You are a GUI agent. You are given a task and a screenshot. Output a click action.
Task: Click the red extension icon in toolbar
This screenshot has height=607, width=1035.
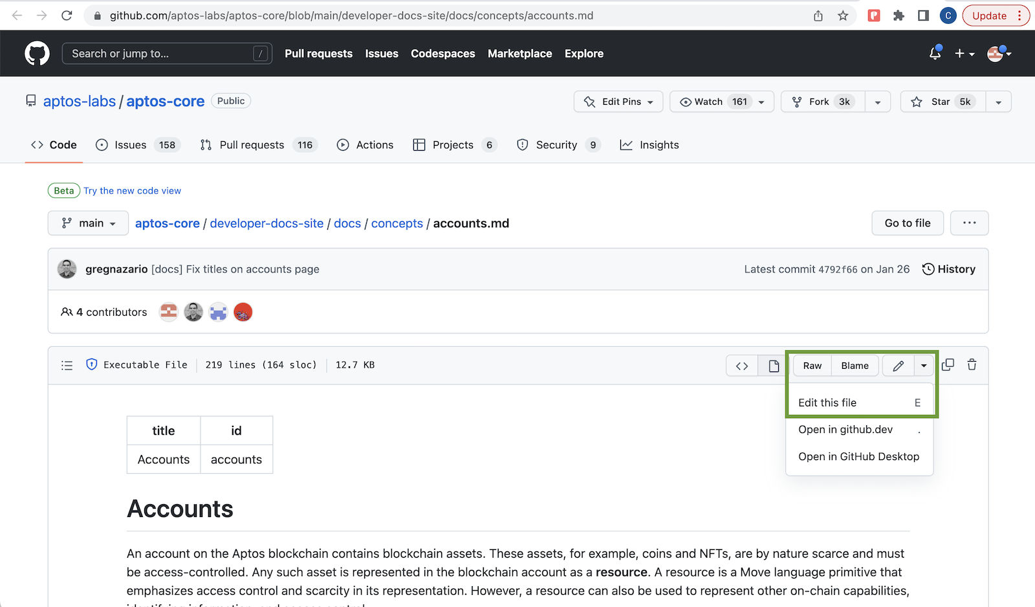[874, 16]
